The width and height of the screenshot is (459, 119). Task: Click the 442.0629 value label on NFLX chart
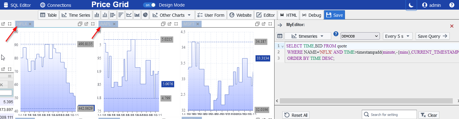pos(86,108)
